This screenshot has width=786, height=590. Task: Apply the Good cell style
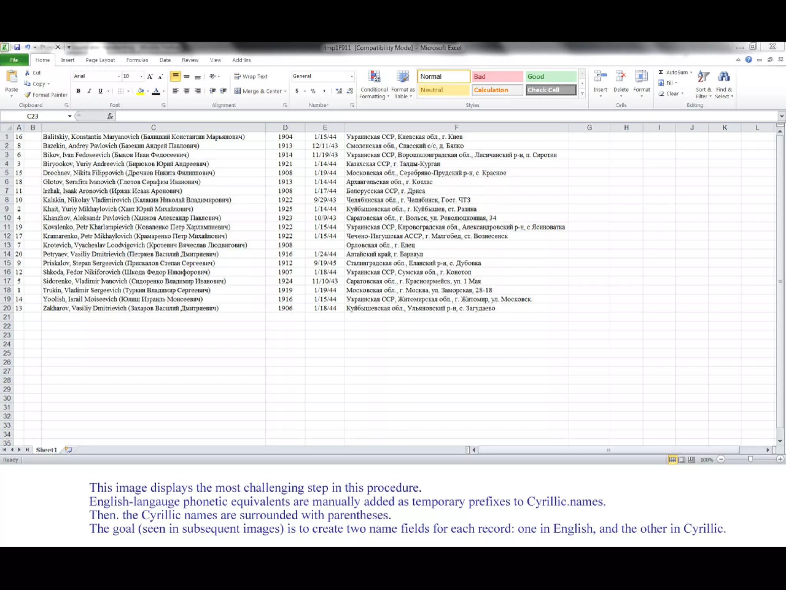[x=551, y=76]
